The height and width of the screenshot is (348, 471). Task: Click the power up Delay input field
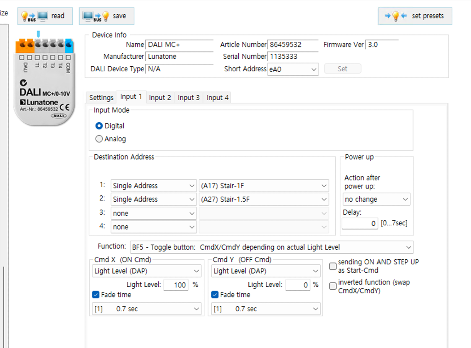(x=360, y=224)
